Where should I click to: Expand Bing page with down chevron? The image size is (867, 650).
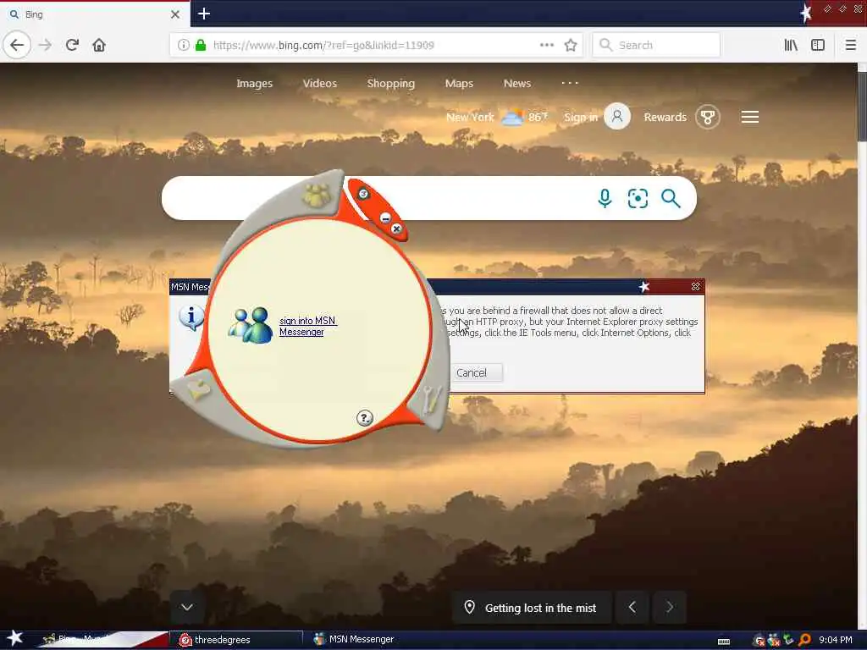pyautogui.click(x=187, y=607)
